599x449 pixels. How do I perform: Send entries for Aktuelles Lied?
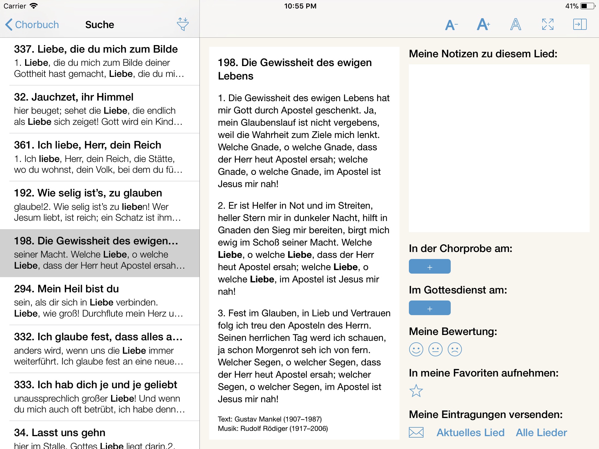[x=471, y=432]
